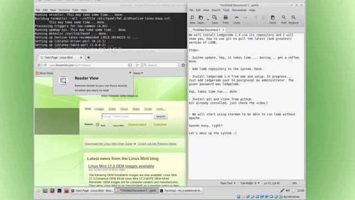Image resolution: width=355 pixels, height=200 pixels.
Task: Open the Tools menu in gedit
Action: pos(226,10)
